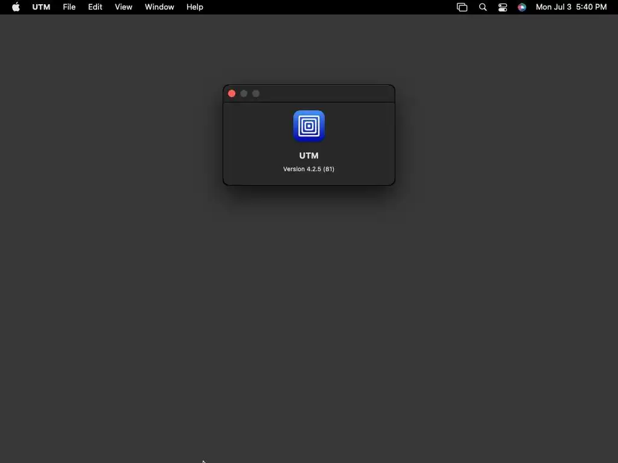
Task: Click the date and time clock
Action: point(571,7)
